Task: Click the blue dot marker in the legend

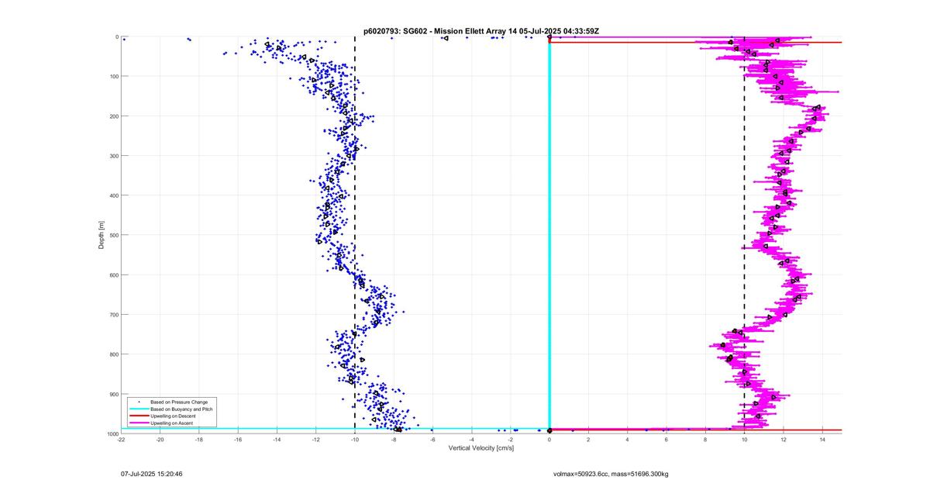Action: click(x=138, y=402)
